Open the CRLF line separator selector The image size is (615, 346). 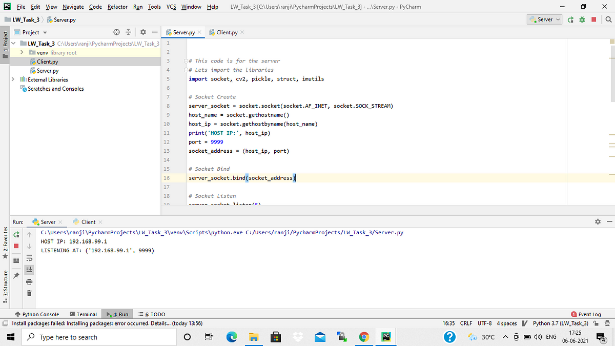point(466,323)
